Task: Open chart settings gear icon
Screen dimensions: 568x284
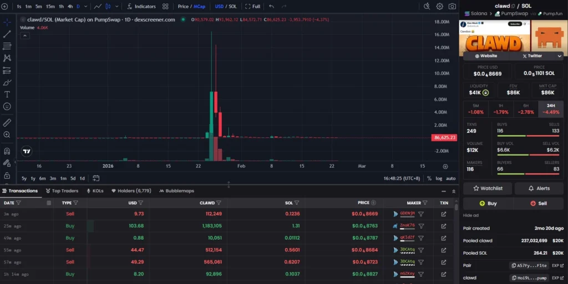Action: pyautogui.click(x=439, y=6)
